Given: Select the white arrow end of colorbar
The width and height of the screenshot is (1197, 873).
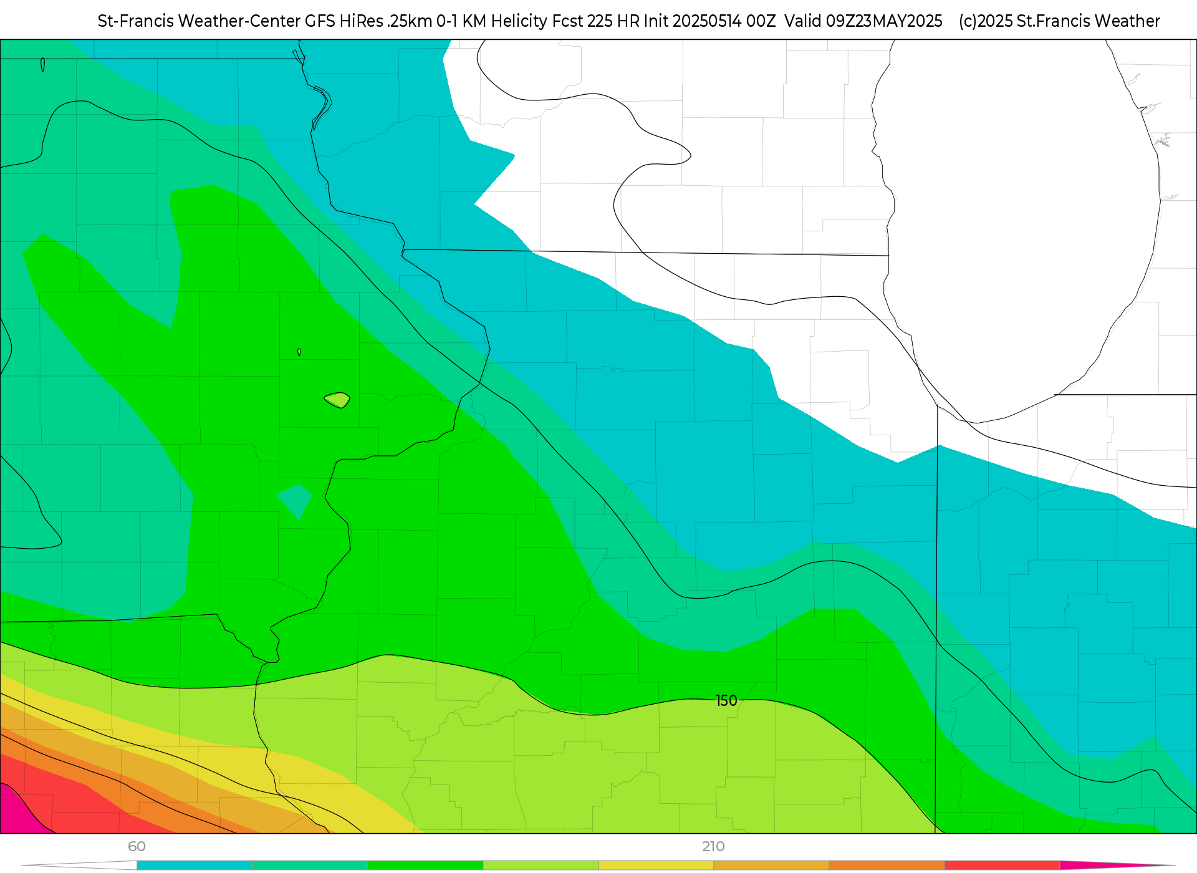Looking at the screenshot, I should [x=79, y=865].
